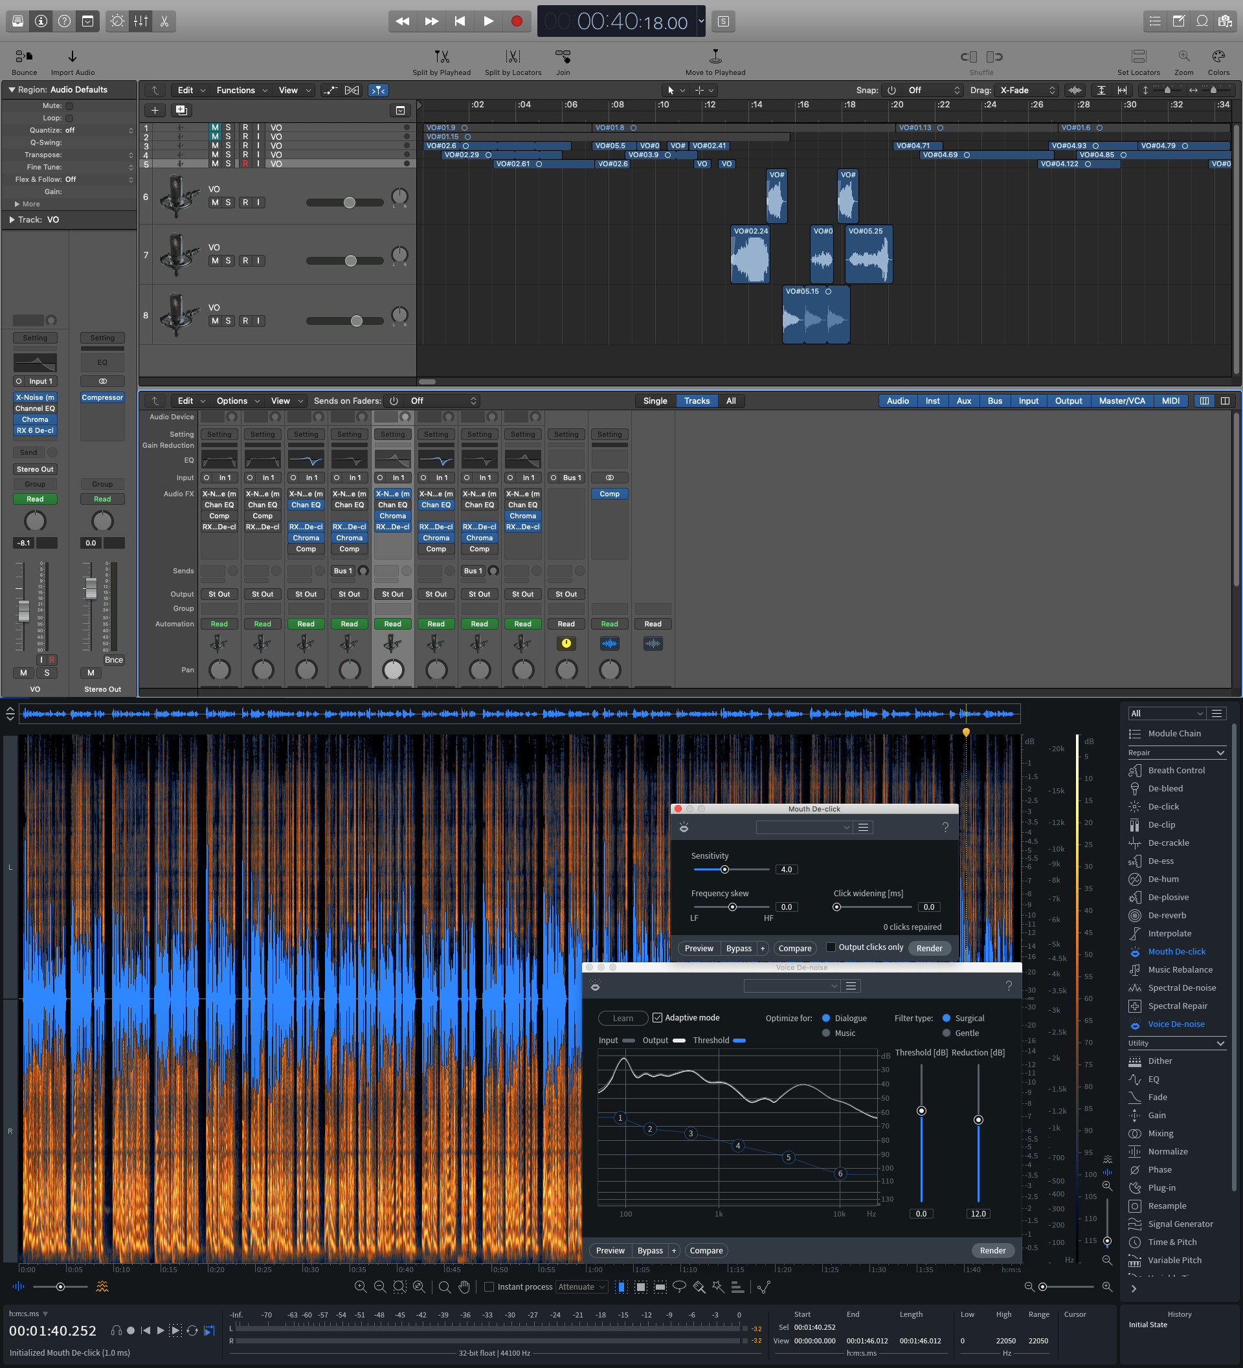Click the Set Locators icon

(x=1139, y=56)
